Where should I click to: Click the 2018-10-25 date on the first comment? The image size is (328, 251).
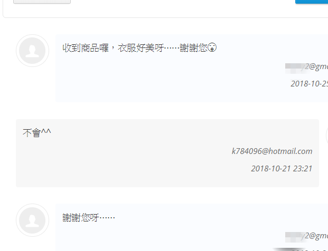[310, 84]
